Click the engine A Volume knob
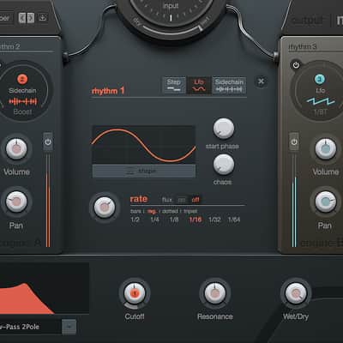 coord(16,148)
